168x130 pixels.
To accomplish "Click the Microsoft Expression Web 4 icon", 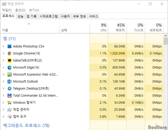I will tap(10, 75).
